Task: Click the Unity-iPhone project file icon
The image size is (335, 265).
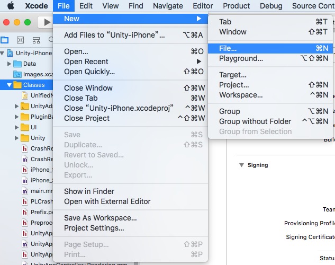Action: pyautogui.click(x=10, y=53)
